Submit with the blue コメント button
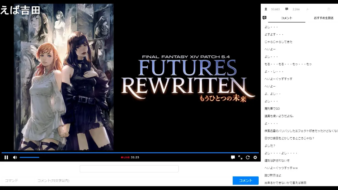 (246, 180)
